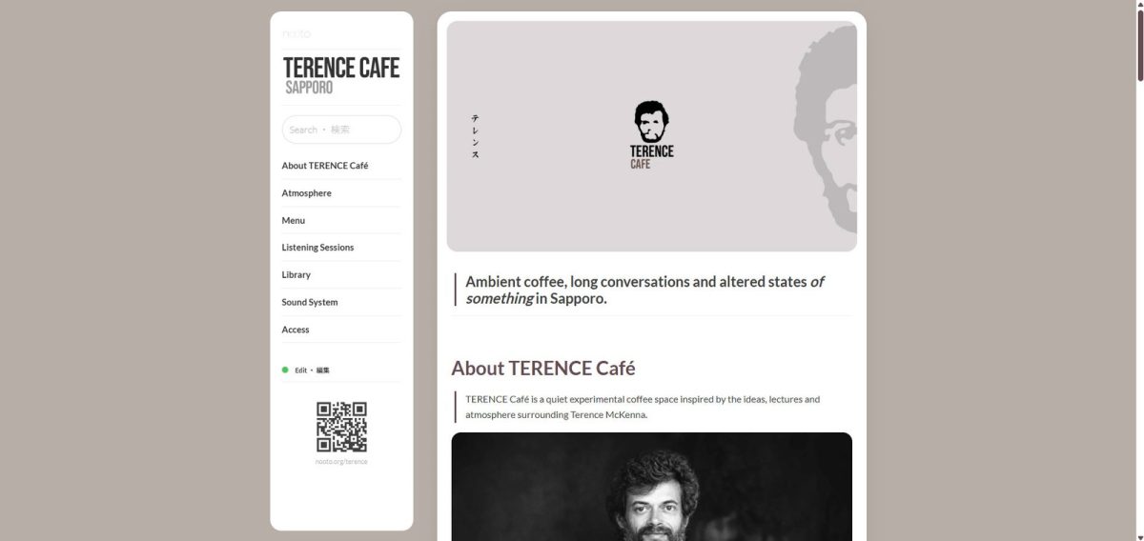Viewport: 1144px width, 541px height.
Task: Click the Ambient coffee tagline text
Action: click(x=643, y=290)
